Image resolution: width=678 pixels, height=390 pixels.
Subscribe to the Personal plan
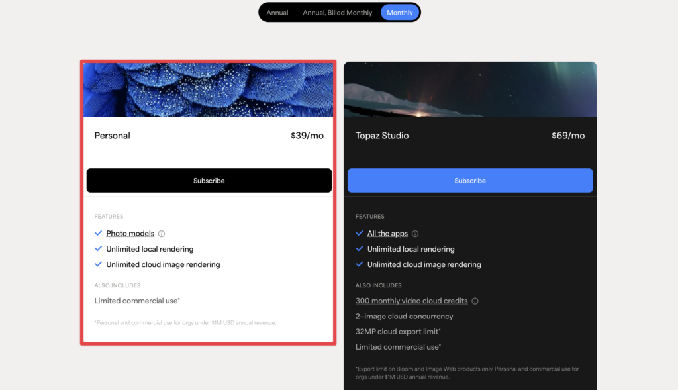click(209, 180)
